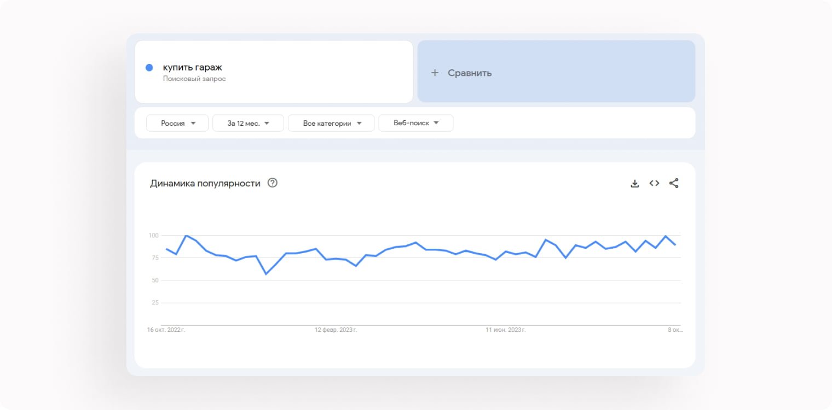Click the 12 февр. 2023 г. axis label

[336, 330]
